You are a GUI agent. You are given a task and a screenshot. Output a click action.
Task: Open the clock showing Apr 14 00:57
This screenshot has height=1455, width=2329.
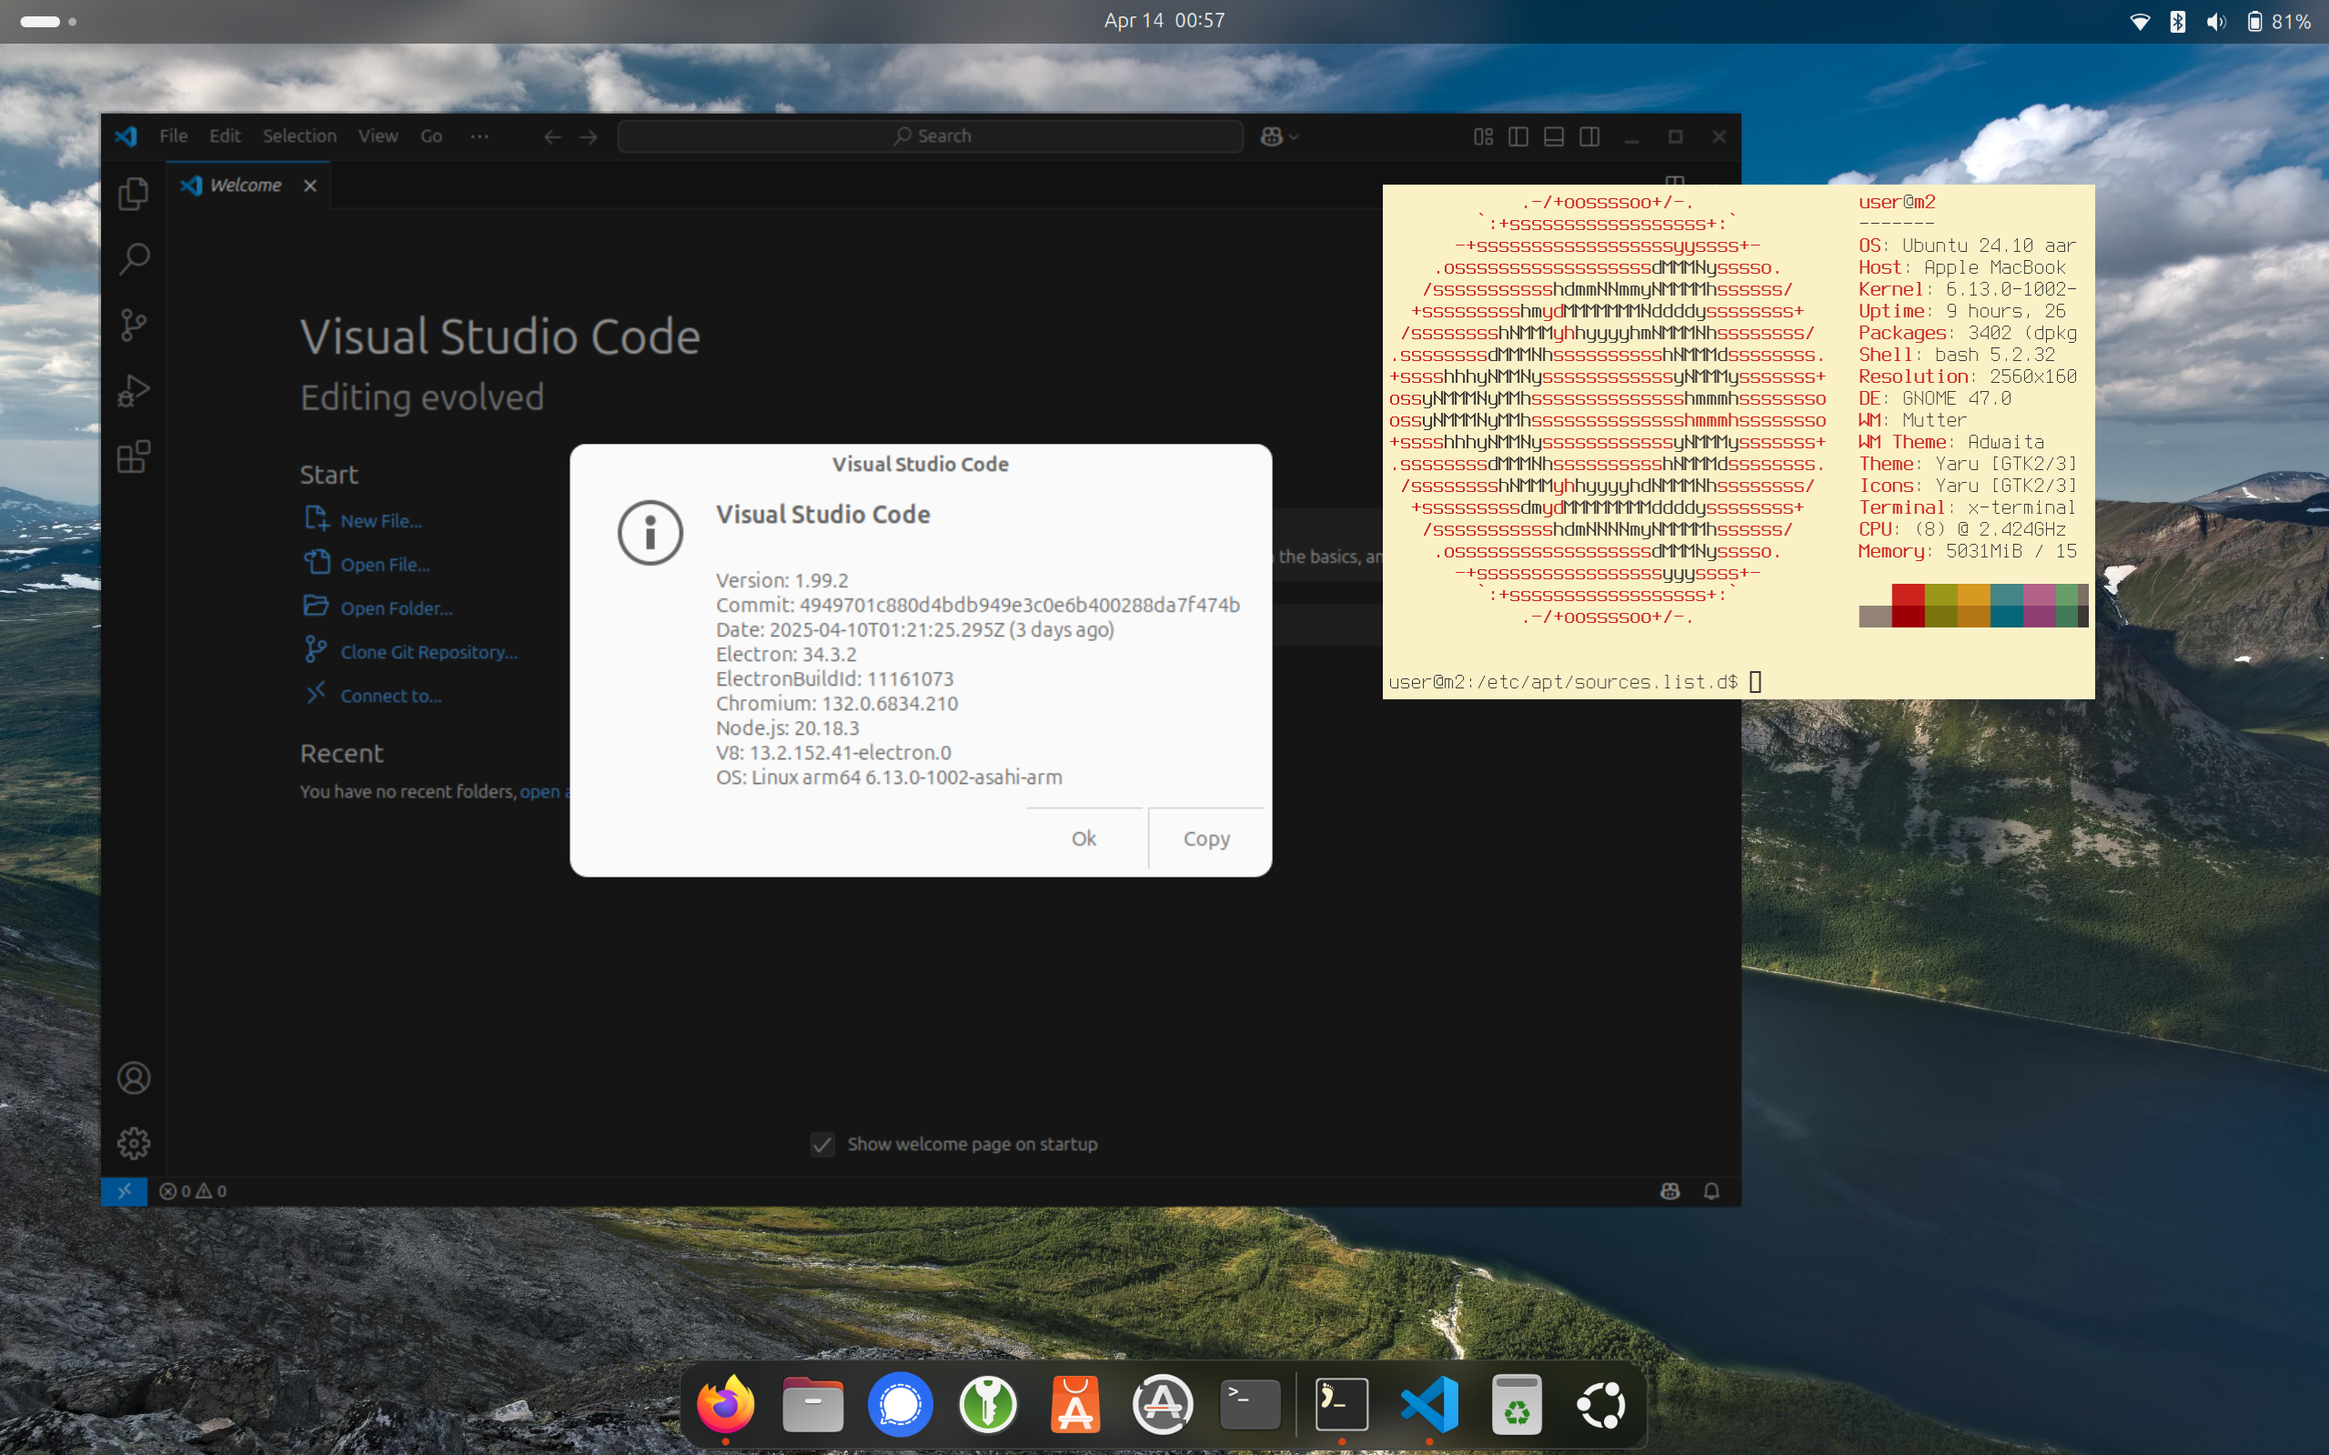click(1164, 20)
